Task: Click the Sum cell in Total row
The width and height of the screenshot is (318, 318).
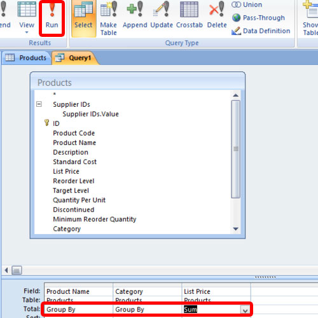Action: (x=211, y=310)
